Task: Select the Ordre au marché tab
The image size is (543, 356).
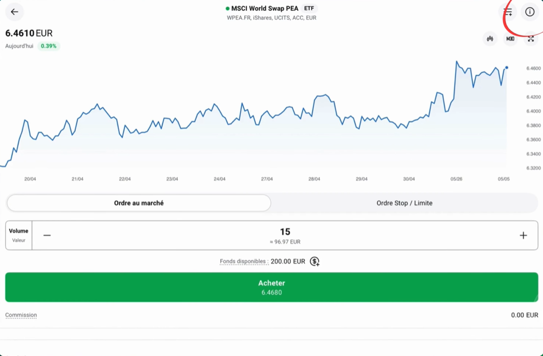Action: [x=139, y=203]
